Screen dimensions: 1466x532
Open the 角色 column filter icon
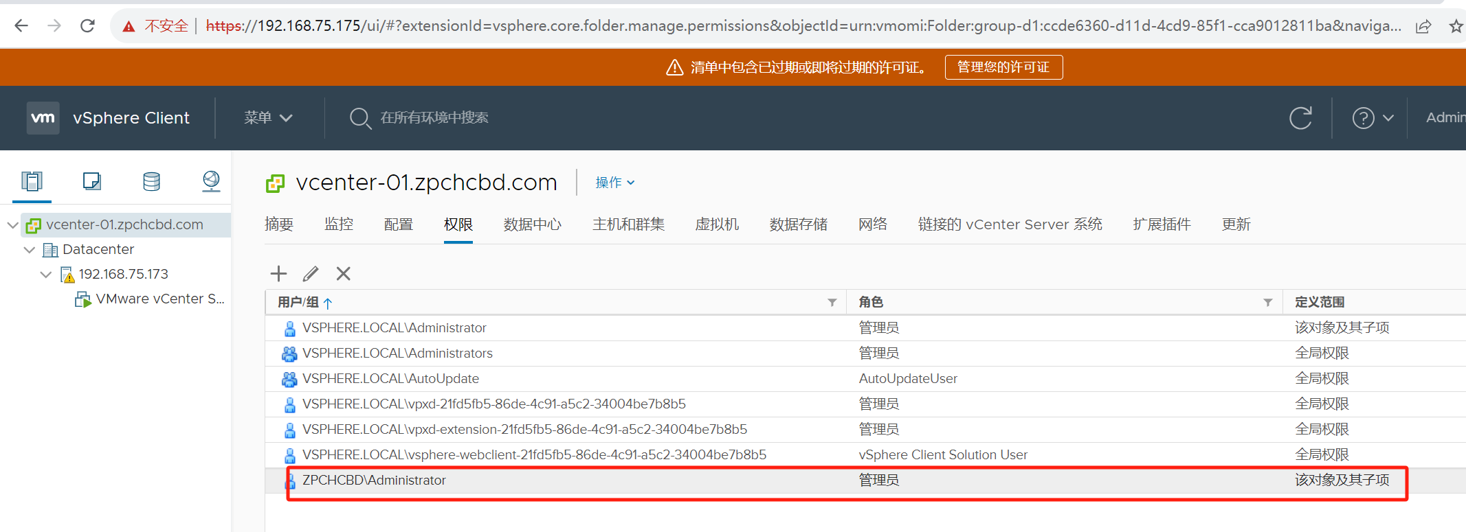click(x=1268, y=303)
